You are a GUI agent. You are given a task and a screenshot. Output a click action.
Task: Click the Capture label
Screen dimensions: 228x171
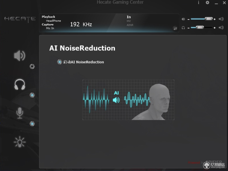pyautogui.click(x=48, y=25)
